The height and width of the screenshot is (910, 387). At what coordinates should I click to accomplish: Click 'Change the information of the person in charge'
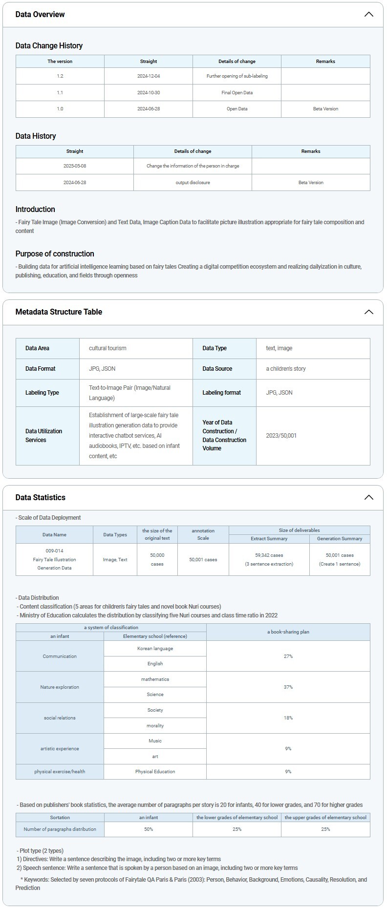coord(193,166)
